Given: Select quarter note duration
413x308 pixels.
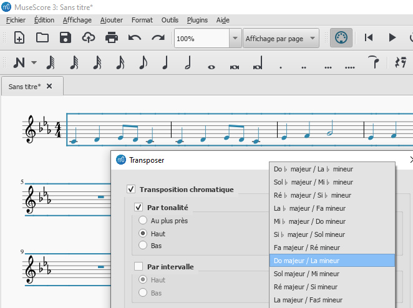Looking at the screenshot, I should coord(165,63).
